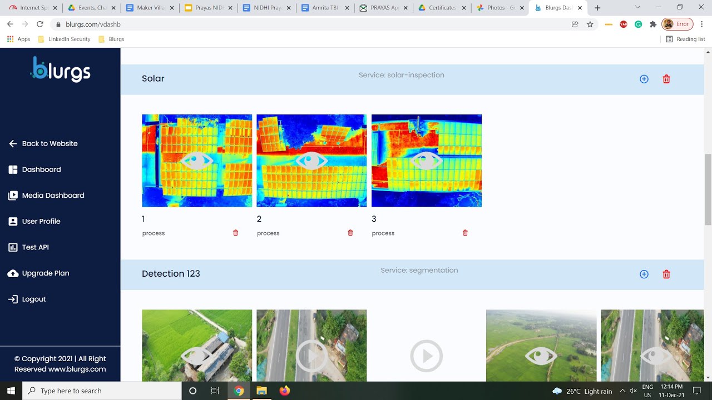Click the muted volume icon in tray

(633, 391)
